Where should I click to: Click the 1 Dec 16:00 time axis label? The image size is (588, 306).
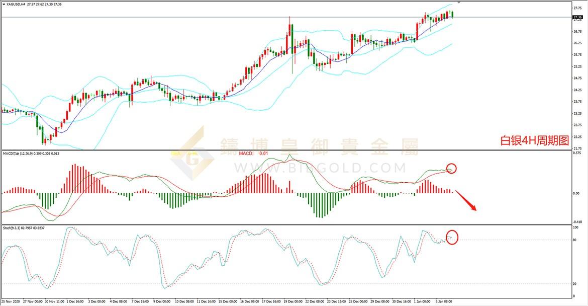coord(75,301)
